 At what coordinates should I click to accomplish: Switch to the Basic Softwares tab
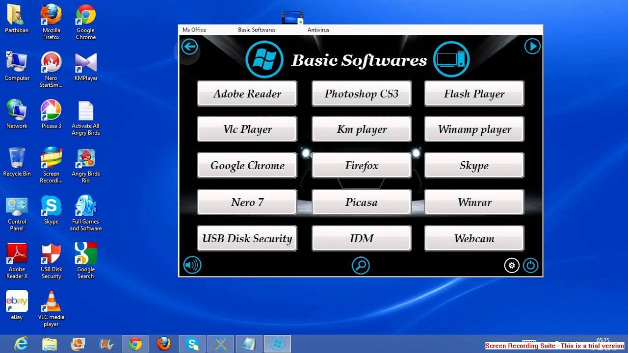[x=257, y=30]
